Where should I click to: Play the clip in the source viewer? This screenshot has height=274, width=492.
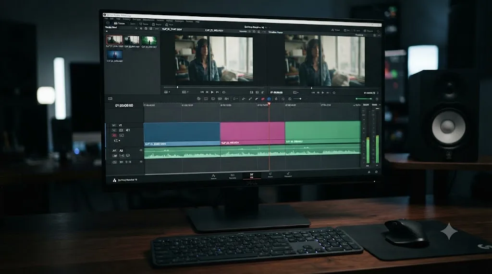[212, 92]
